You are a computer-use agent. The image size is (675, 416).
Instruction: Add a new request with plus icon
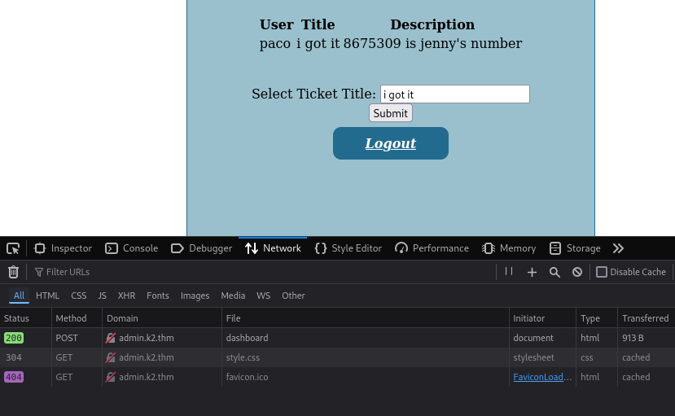pos(532,272)
